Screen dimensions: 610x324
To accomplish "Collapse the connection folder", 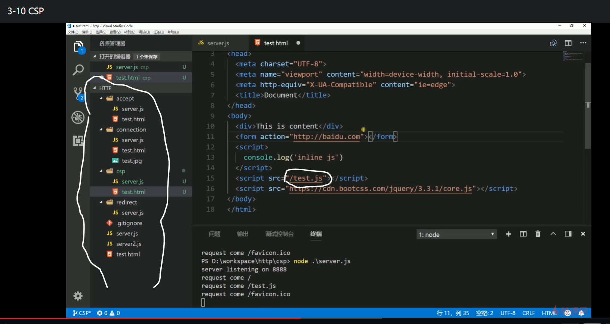I will (x=101, y=130).
